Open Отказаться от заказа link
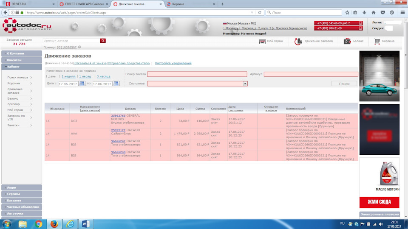Viewport: 408px width, 229px height. 90,63
